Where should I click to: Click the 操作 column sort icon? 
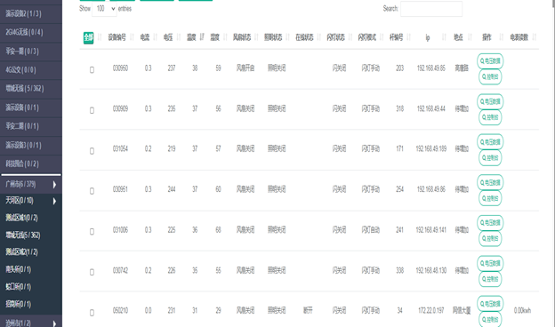point(502,37)
